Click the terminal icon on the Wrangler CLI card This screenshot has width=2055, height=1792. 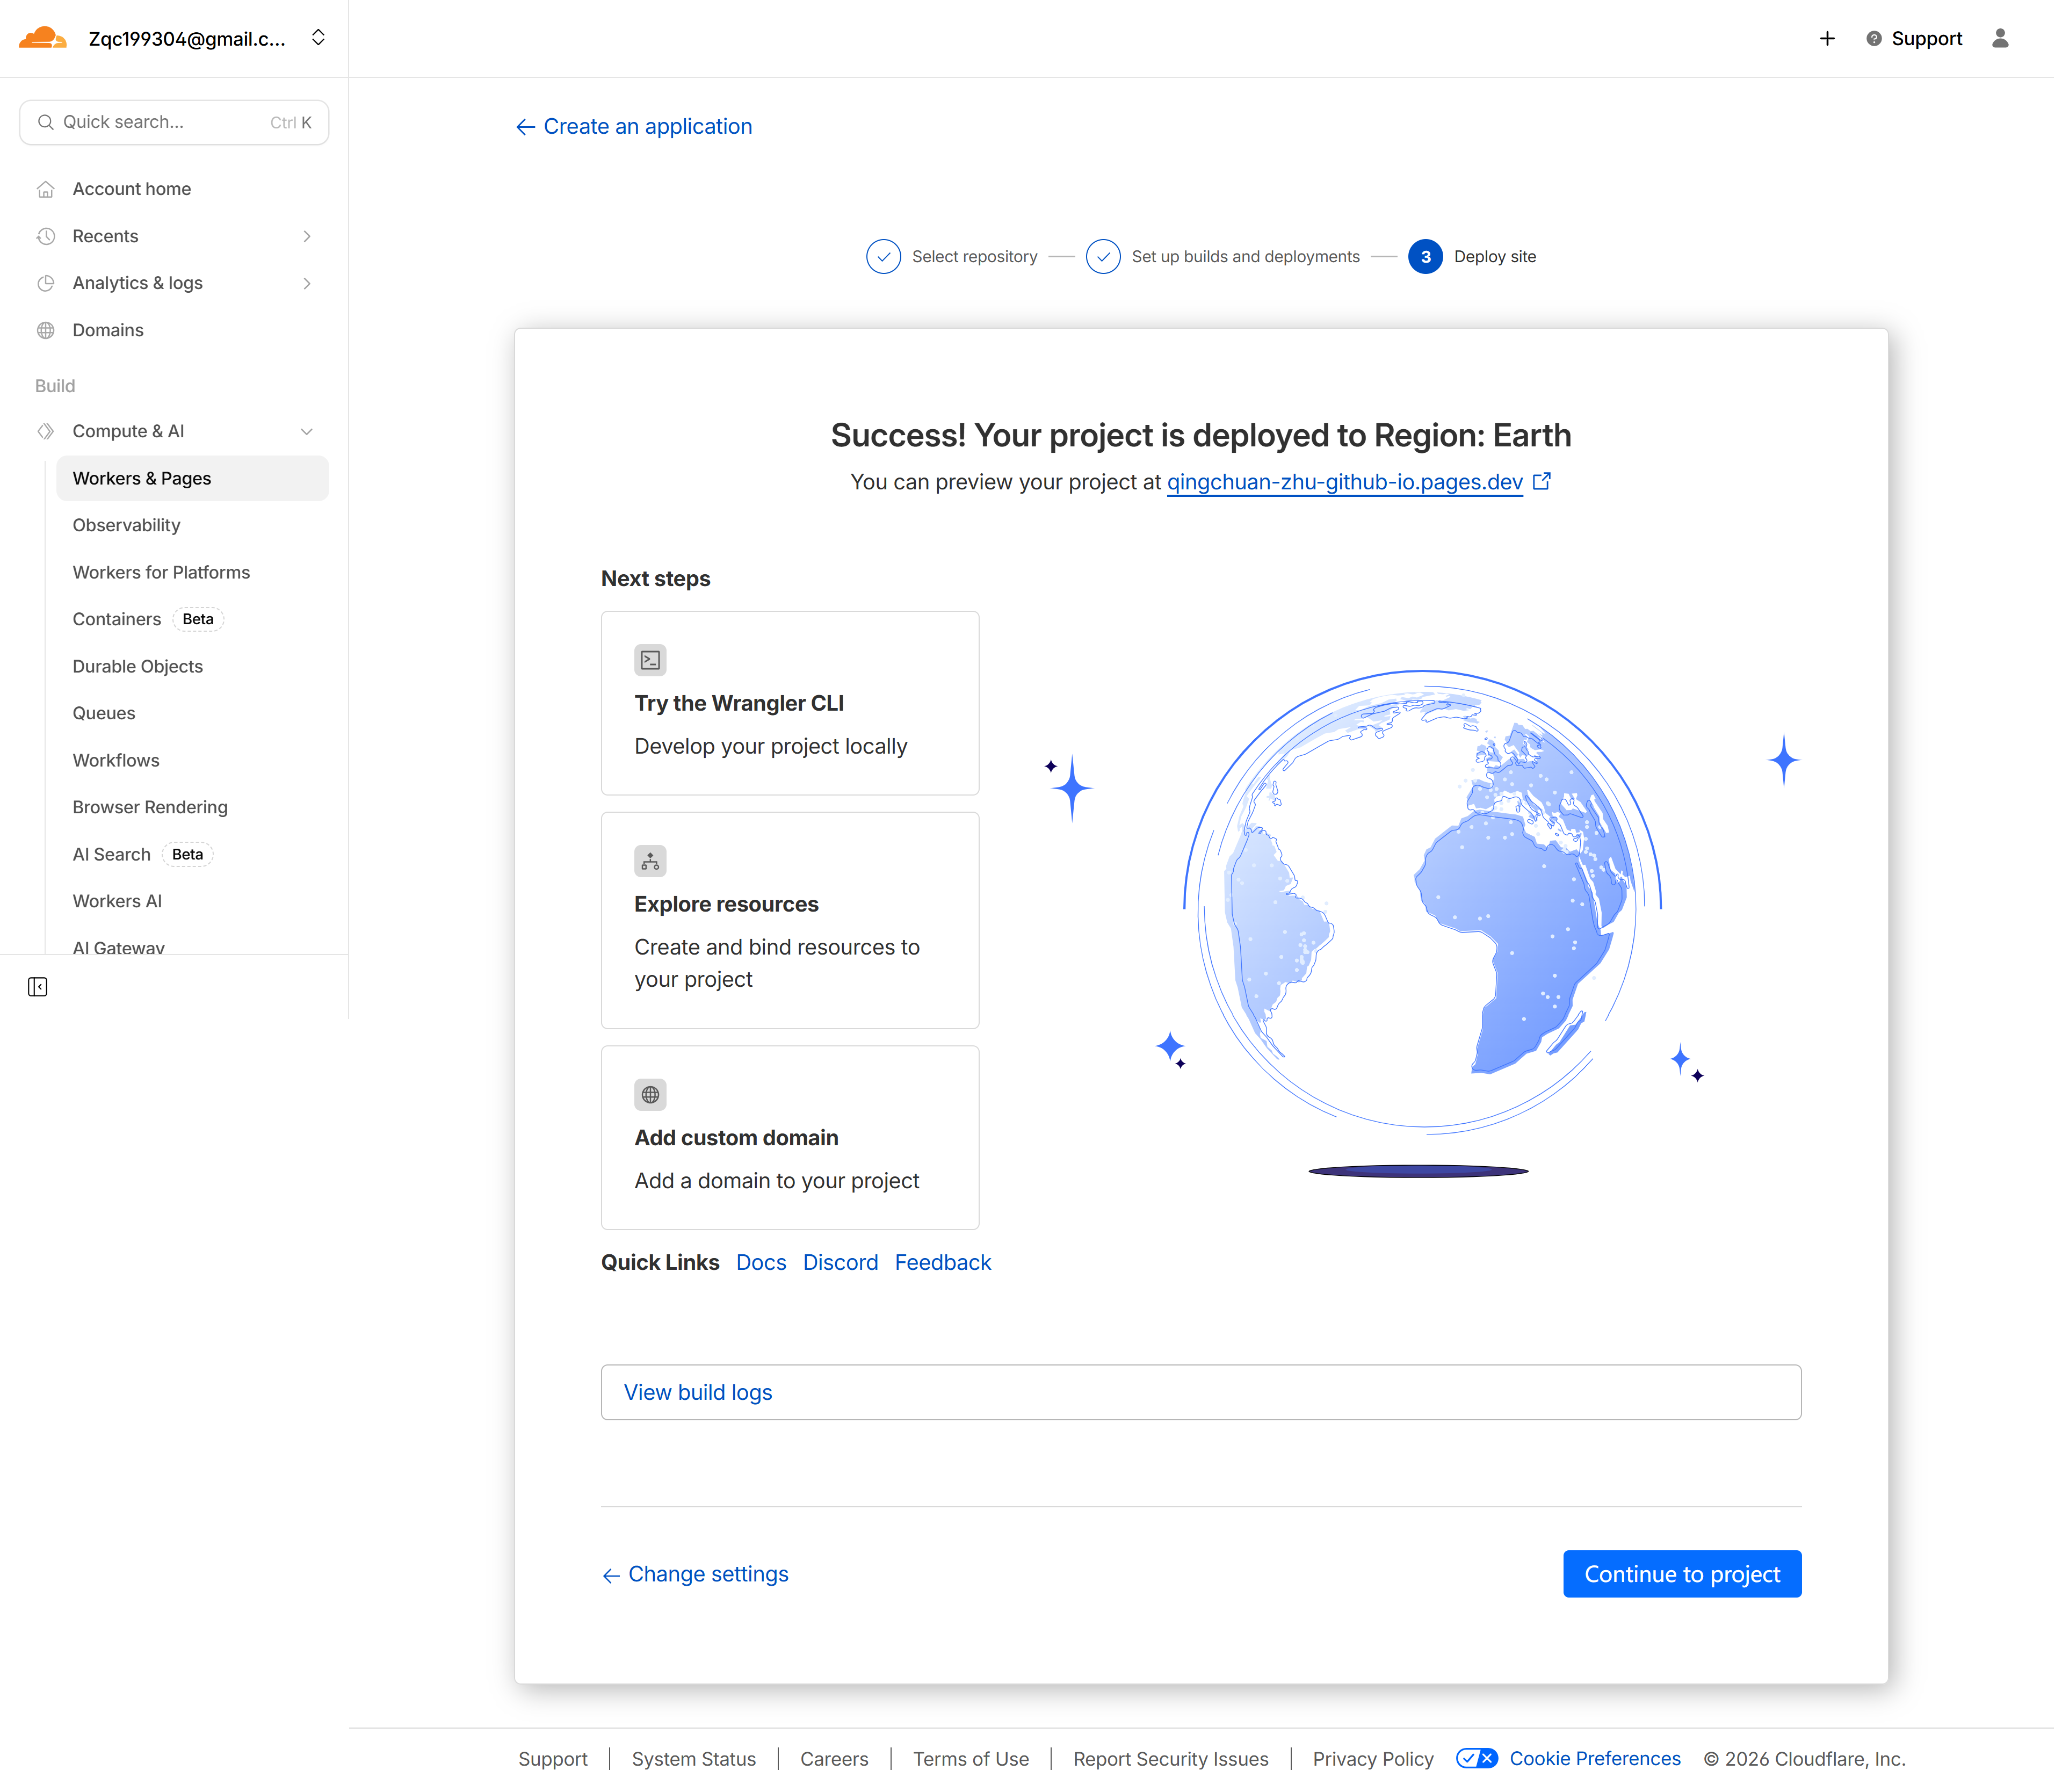[x=650, y=659]
